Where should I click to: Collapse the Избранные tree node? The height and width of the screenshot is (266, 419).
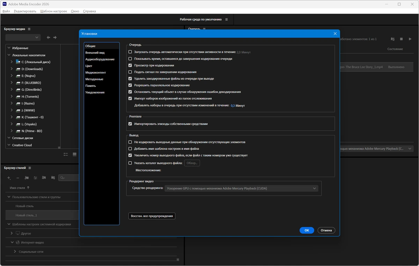9,48
